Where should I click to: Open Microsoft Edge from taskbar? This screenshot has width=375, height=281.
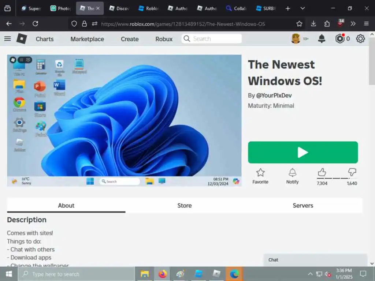coord(234,274)
